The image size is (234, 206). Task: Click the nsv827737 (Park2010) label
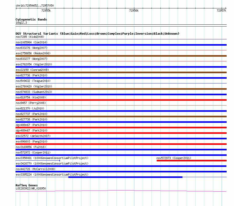pos(32,114)
